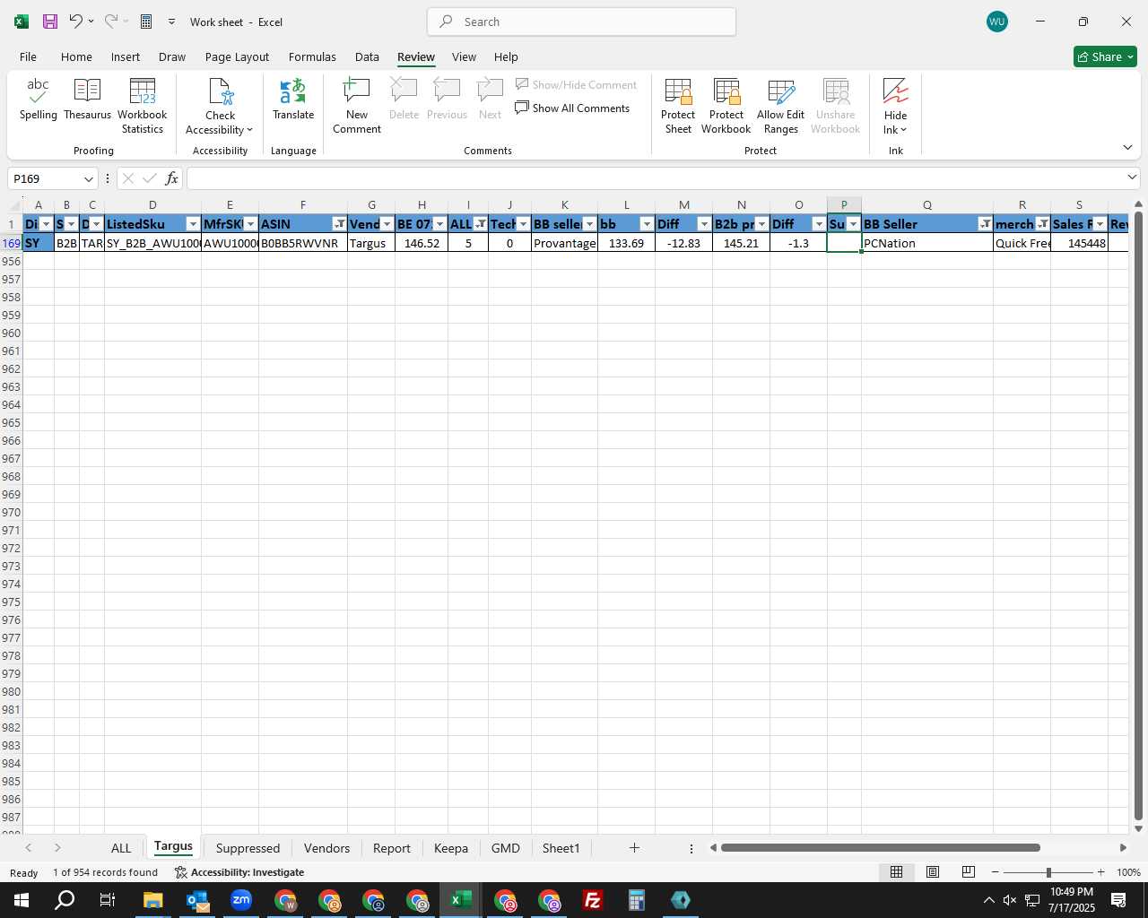
Task: Open the Keepa sheet tab
Action: pos(451,848)
